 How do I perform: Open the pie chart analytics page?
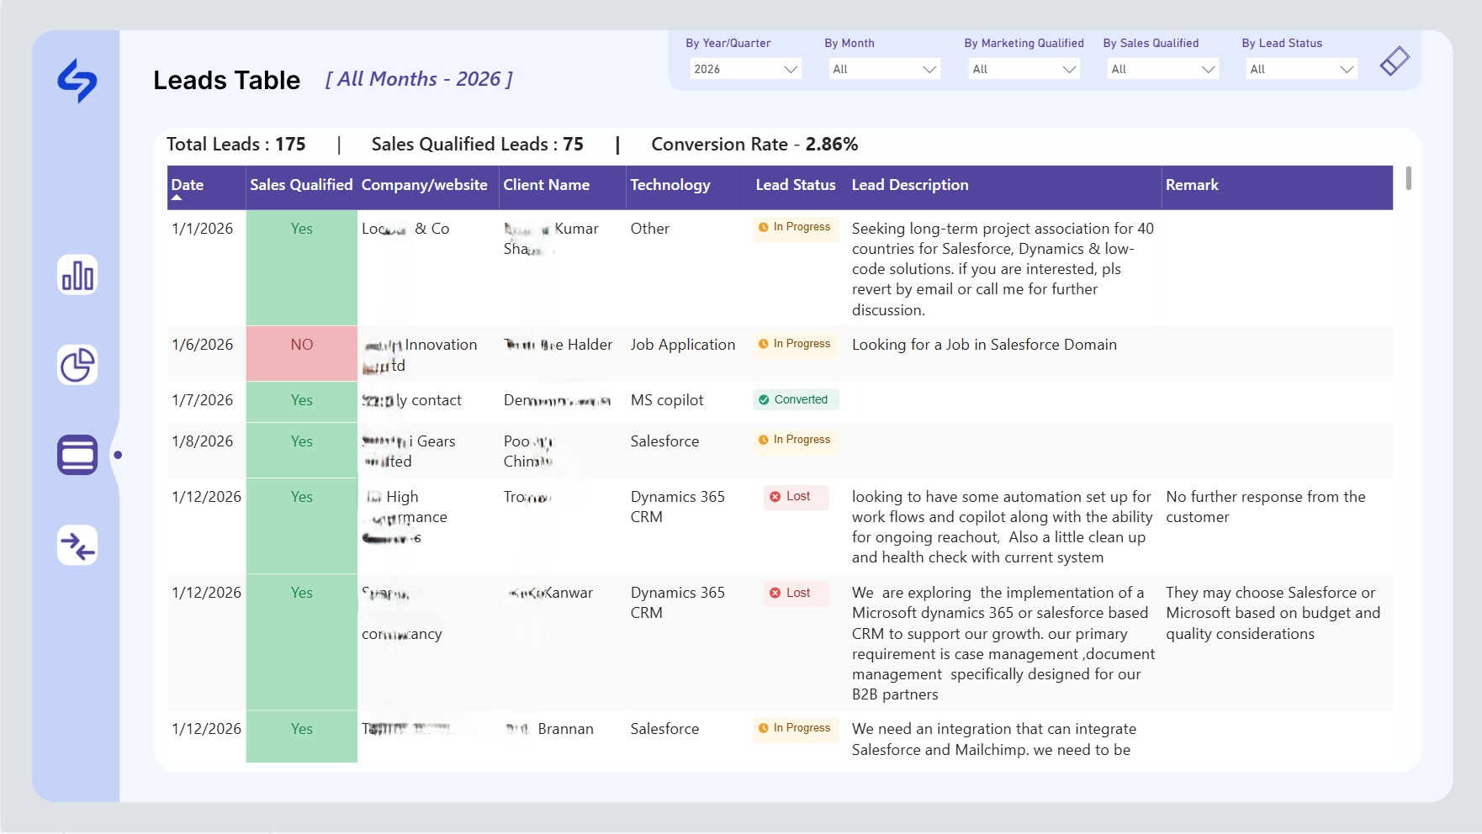pos(77,365)
